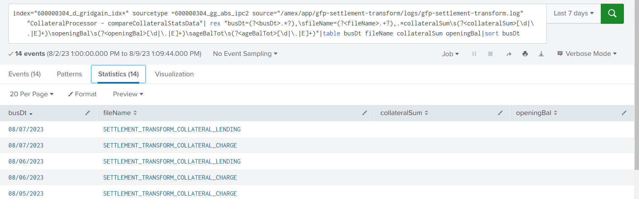Click SETTLEMENT_TRANSFORM_COLLATERAL_CHARGE in the 08/05/2023 row
The image size is (639, 199).
(170, 194)
